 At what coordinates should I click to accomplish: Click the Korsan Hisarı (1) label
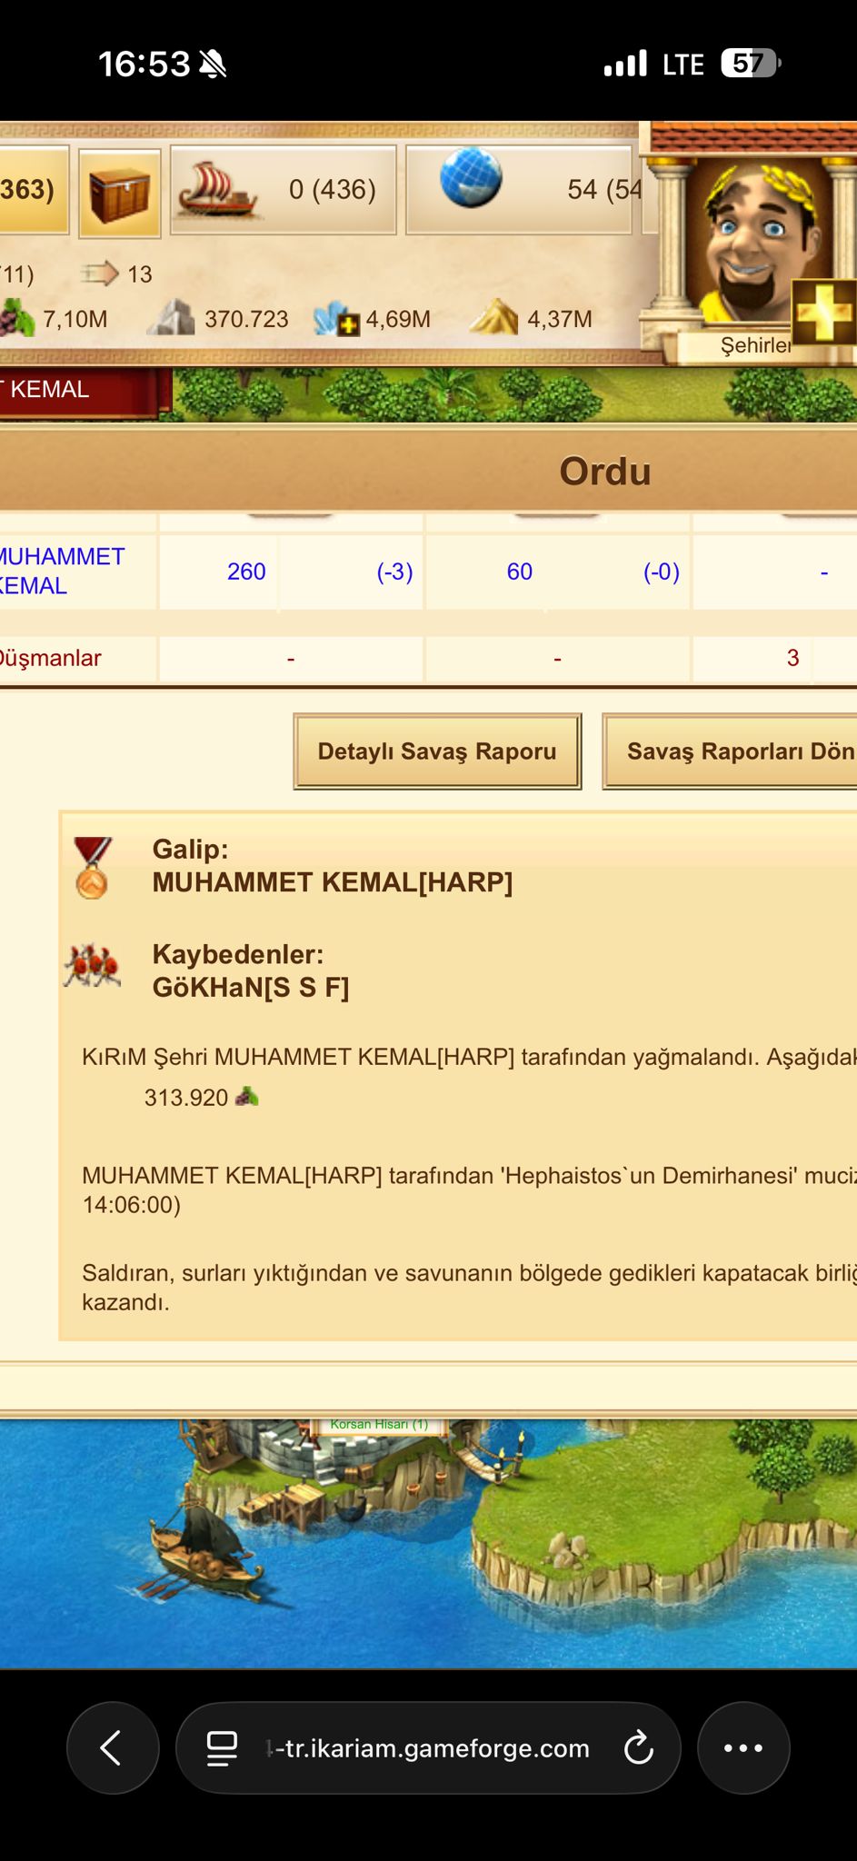point(379,1425)
